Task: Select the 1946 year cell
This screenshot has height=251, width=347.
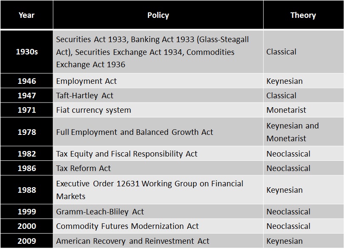Action: pyautogui.click(x=26, y=81)
